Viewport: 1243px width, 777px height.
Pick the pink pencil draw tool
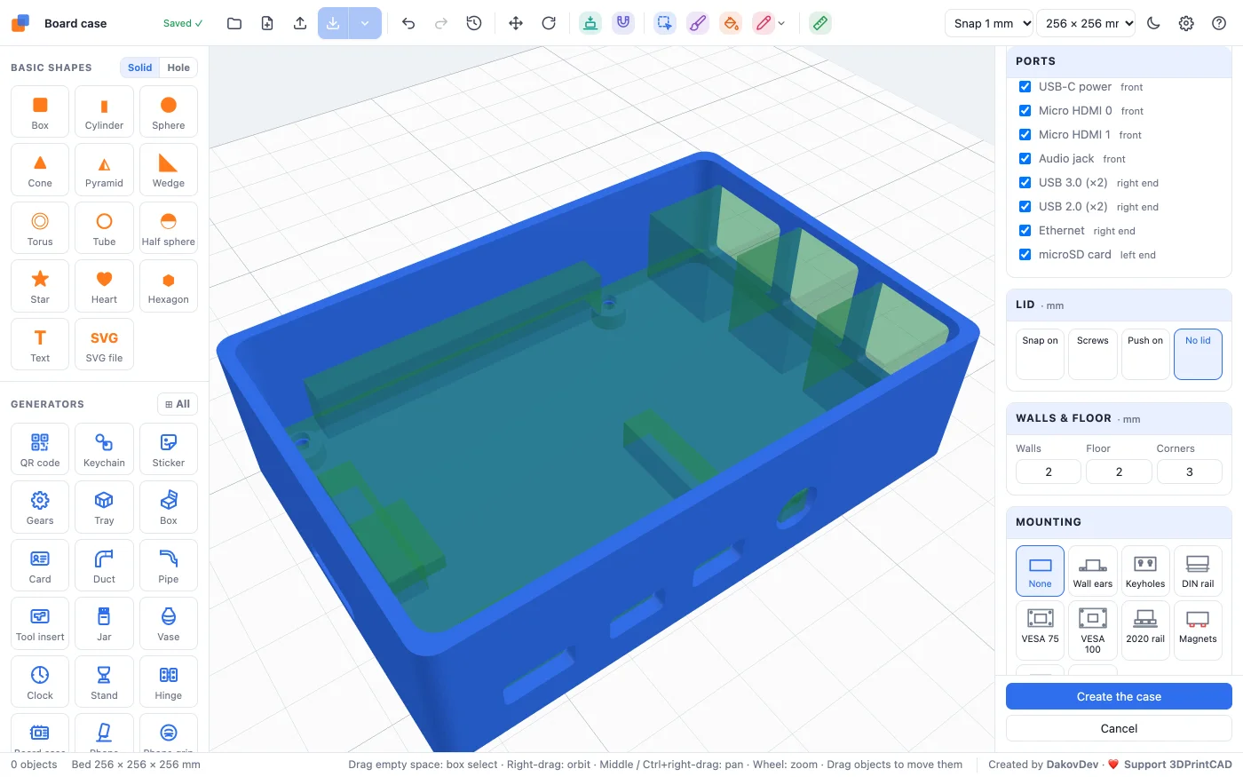pos(763,23)
